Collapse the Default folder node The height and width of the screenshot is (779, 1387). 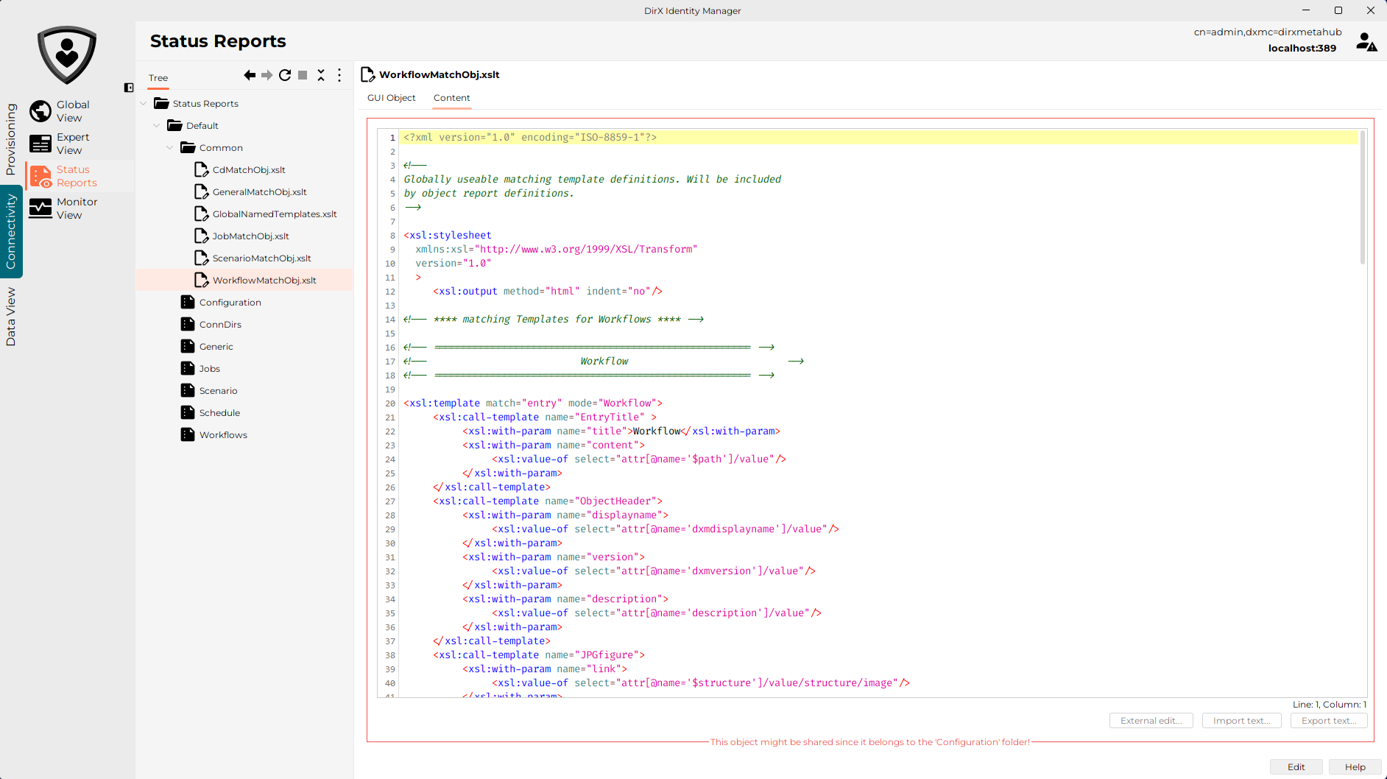[157, 126]
